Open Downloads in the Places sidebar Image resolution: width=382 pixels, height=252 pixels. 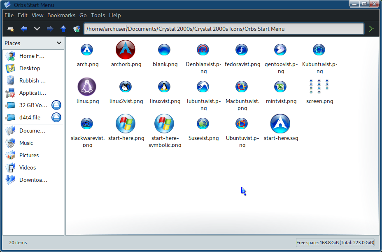coord(33,180)
